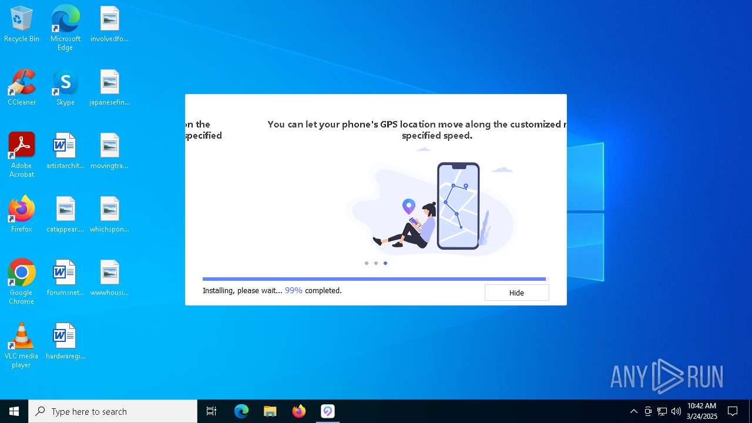The image size is (752, 423).
Task: Select the involvedfo... image file
Action: 109,25
